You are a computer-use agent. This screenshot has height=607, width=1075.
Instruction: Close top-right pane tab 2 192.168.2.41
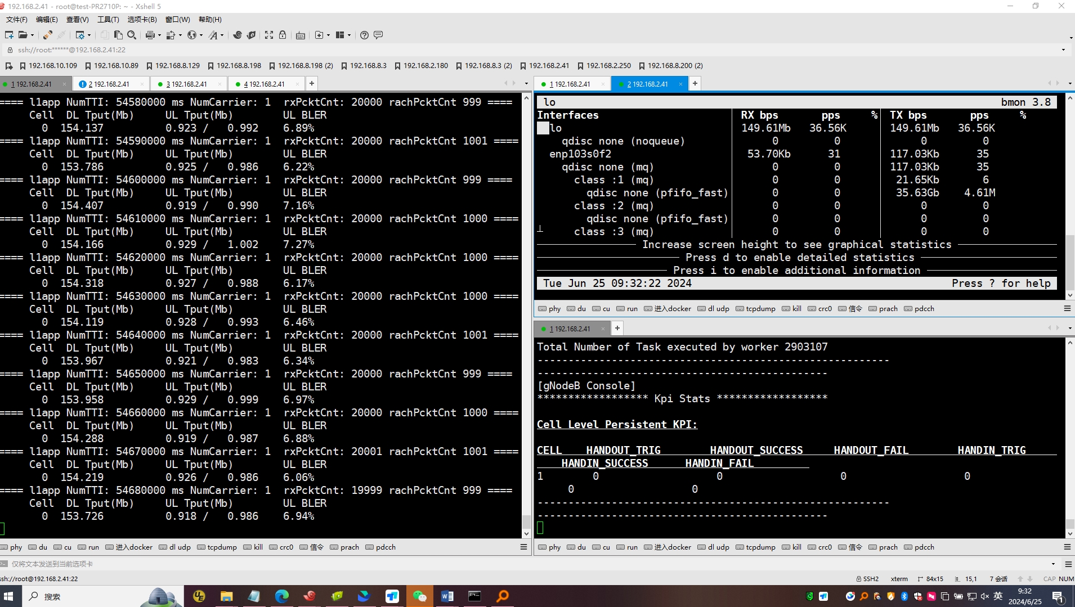tap(680, 84)
